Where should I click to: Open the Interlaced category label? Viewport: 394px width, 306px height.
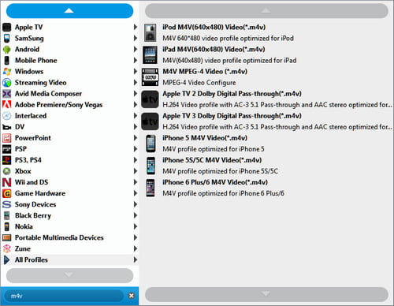pos(31,116)
